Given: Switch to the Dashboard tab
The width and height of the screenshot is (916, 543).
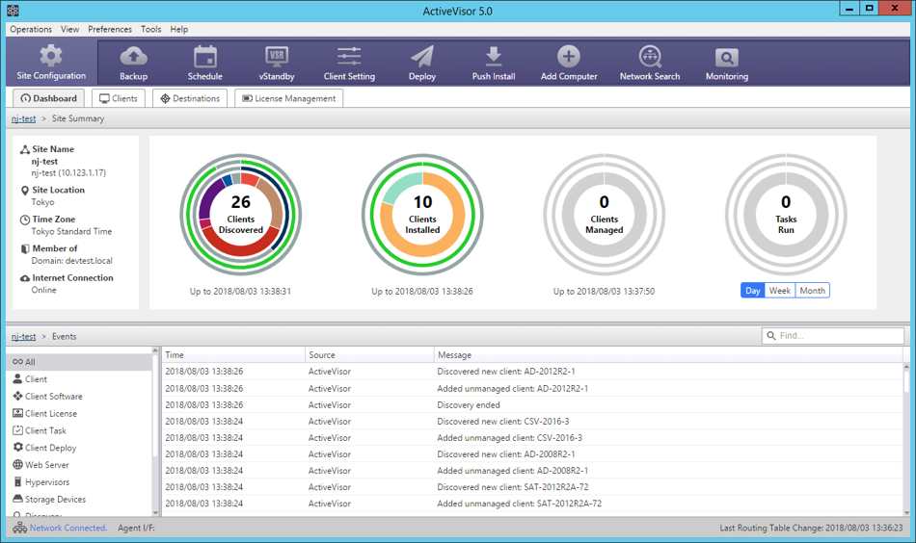Looking at the screenshot, I should (x=48, y=98).
